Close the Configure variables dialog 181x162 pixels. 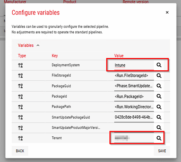tap(167, 12)
